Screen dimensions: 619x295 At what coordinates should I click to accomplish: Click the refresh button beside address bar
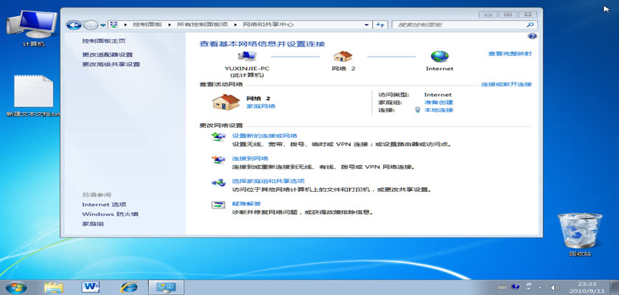pyautogui.click(x=380, y=25)
